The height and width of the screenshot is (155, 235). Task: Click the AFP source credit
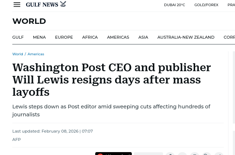pos(16,139)
